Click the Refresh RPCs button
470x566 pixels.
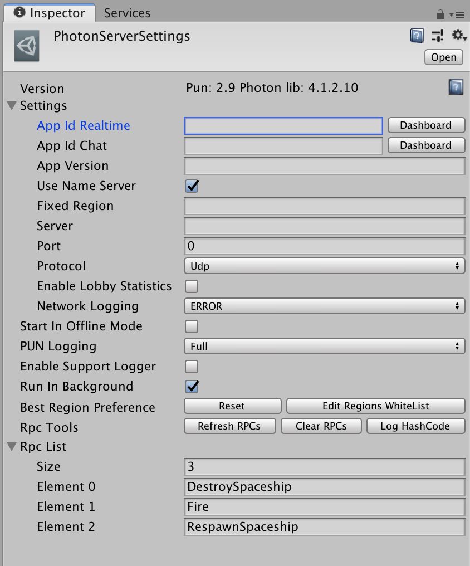[230, 426]
